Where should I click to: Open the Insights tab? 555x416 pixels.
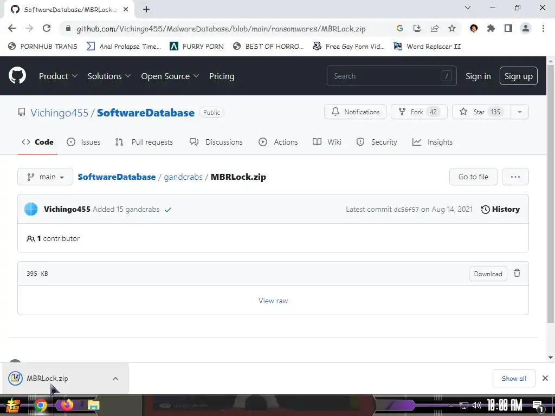click(433, 142)
